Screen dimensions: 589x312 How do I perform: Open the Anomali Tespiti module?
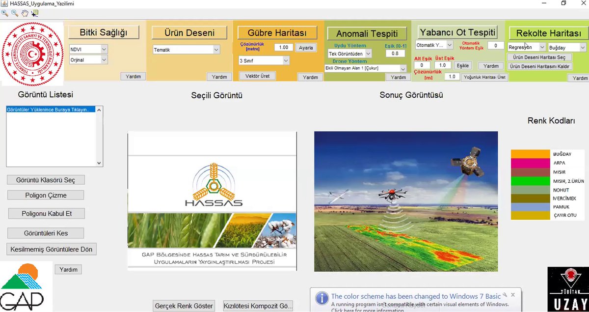367,33
